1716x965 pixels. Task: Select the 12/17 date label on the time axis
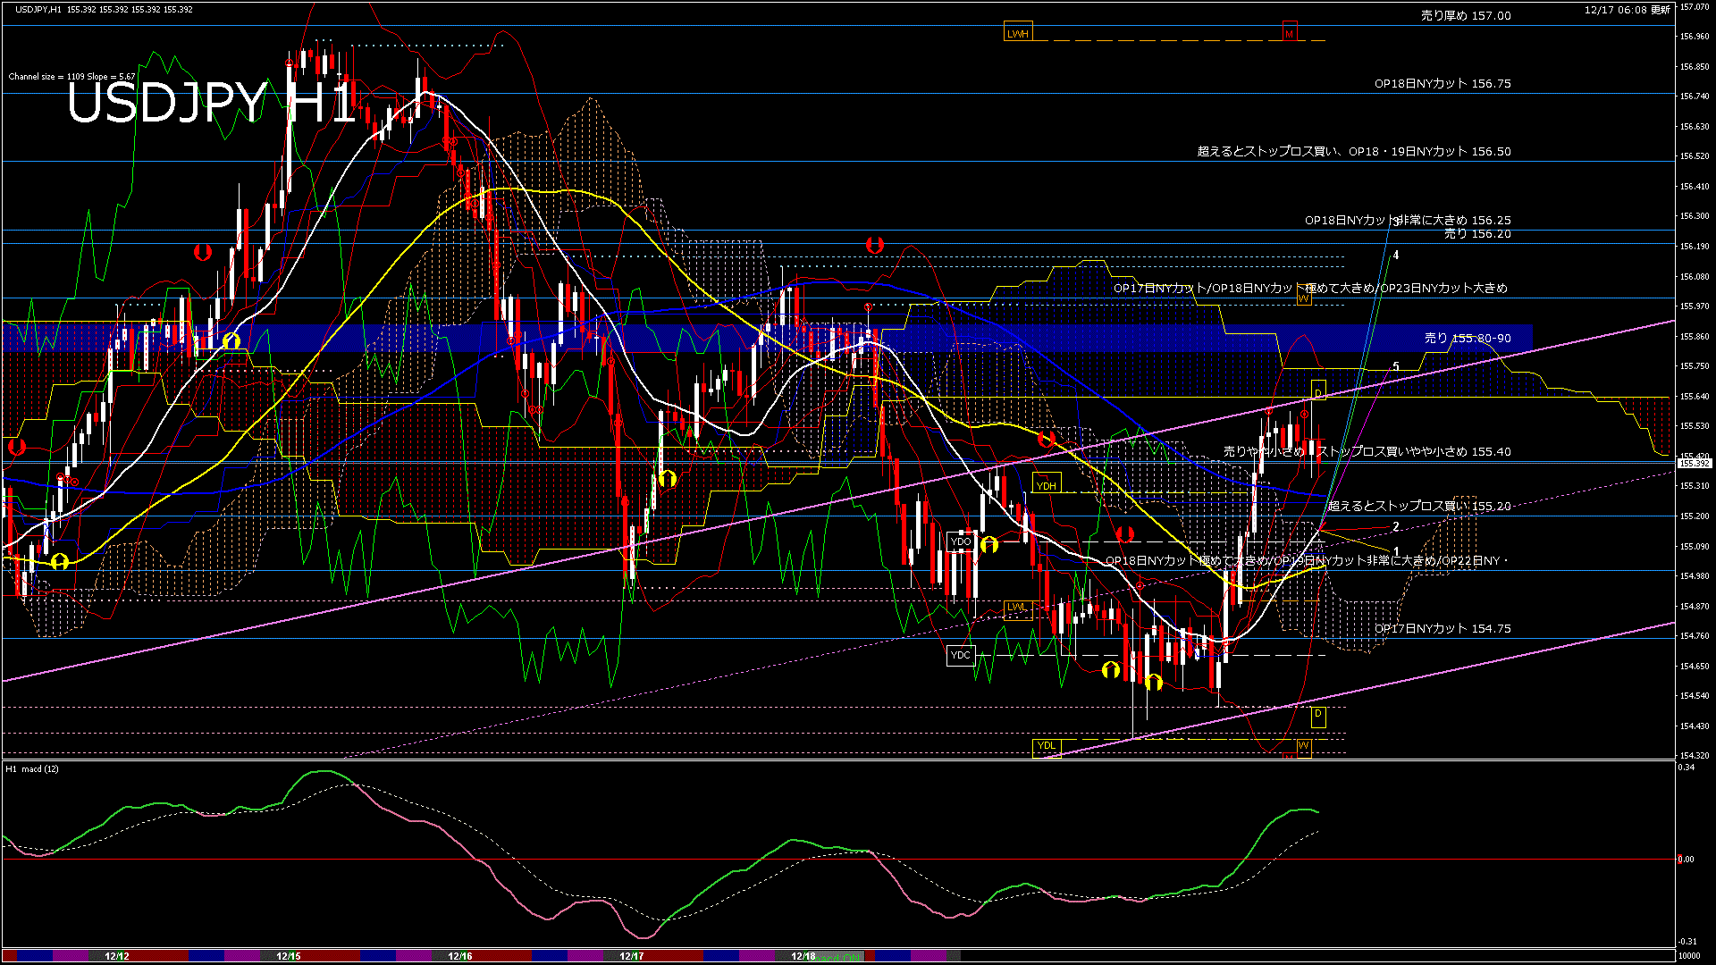pyautogui.click(x=631, y=956)
